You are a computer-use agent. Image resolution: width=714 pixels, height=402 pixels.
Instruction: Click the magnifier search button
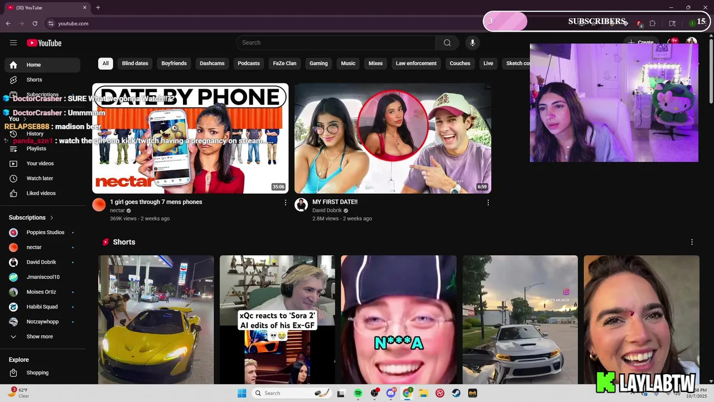447,43
